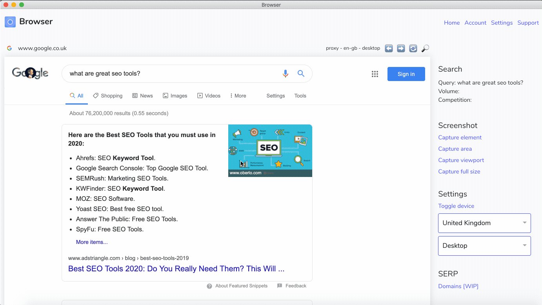
Task: Click Capture viewport link
Action: point(461,160)
